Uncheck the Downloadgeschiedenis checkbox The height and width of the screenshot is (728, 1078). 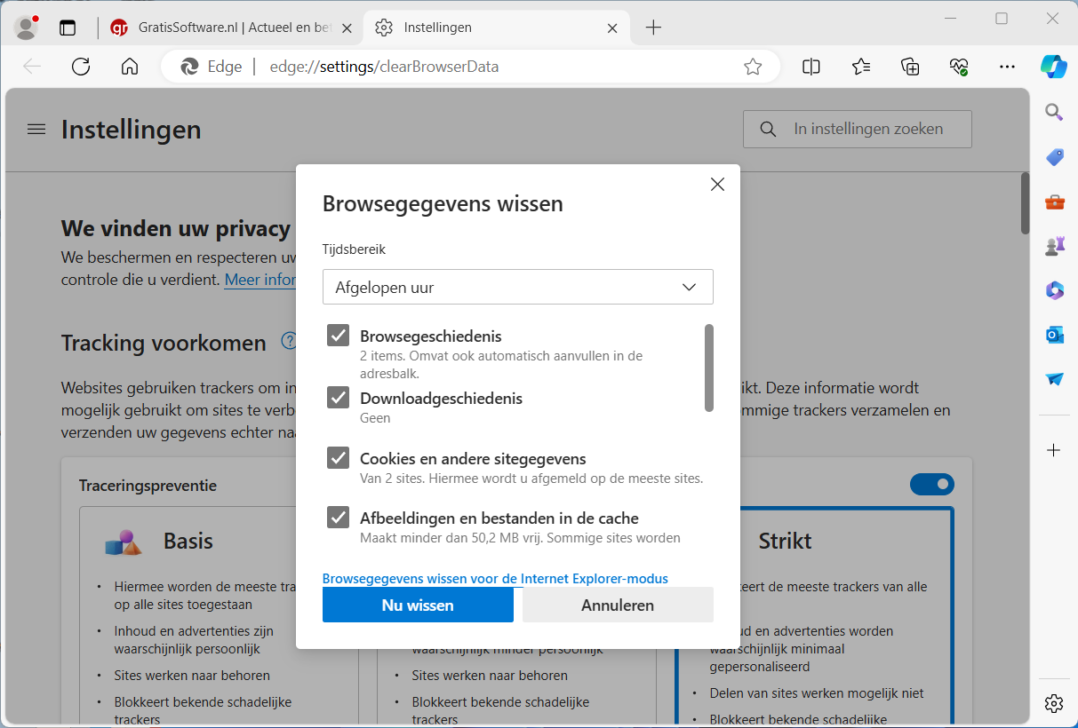(338, 397)
